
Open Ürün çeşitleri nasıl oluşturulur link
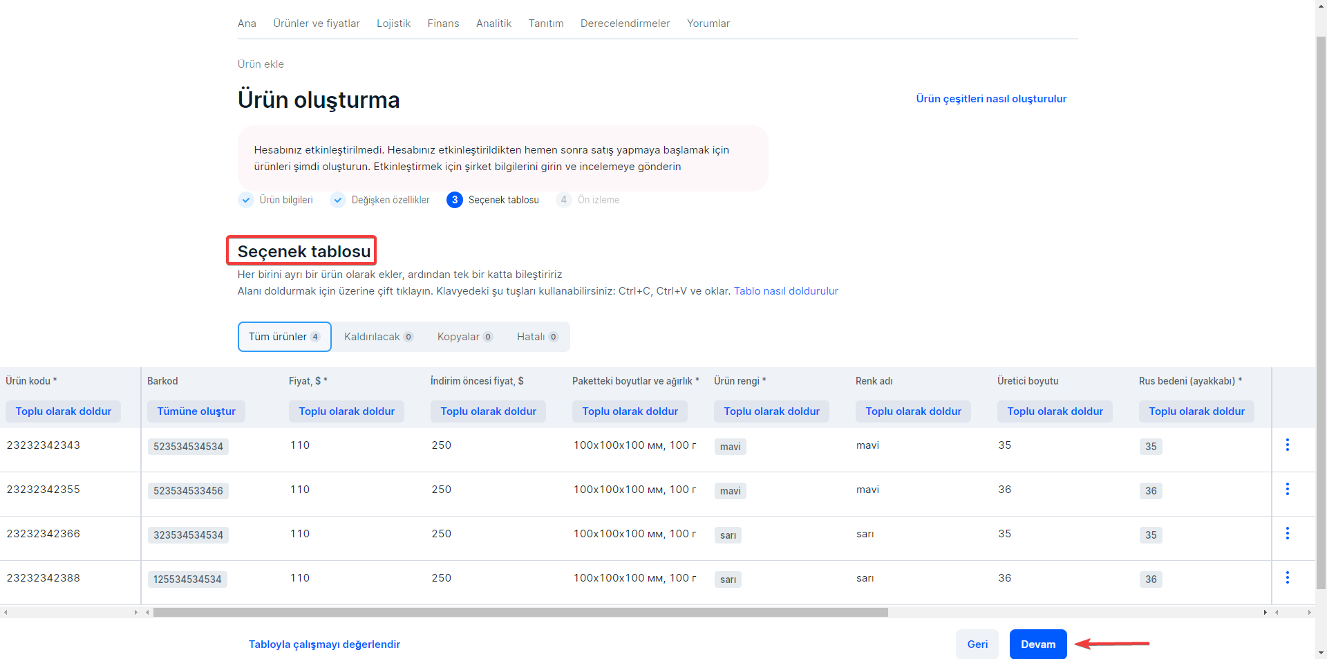991,99
